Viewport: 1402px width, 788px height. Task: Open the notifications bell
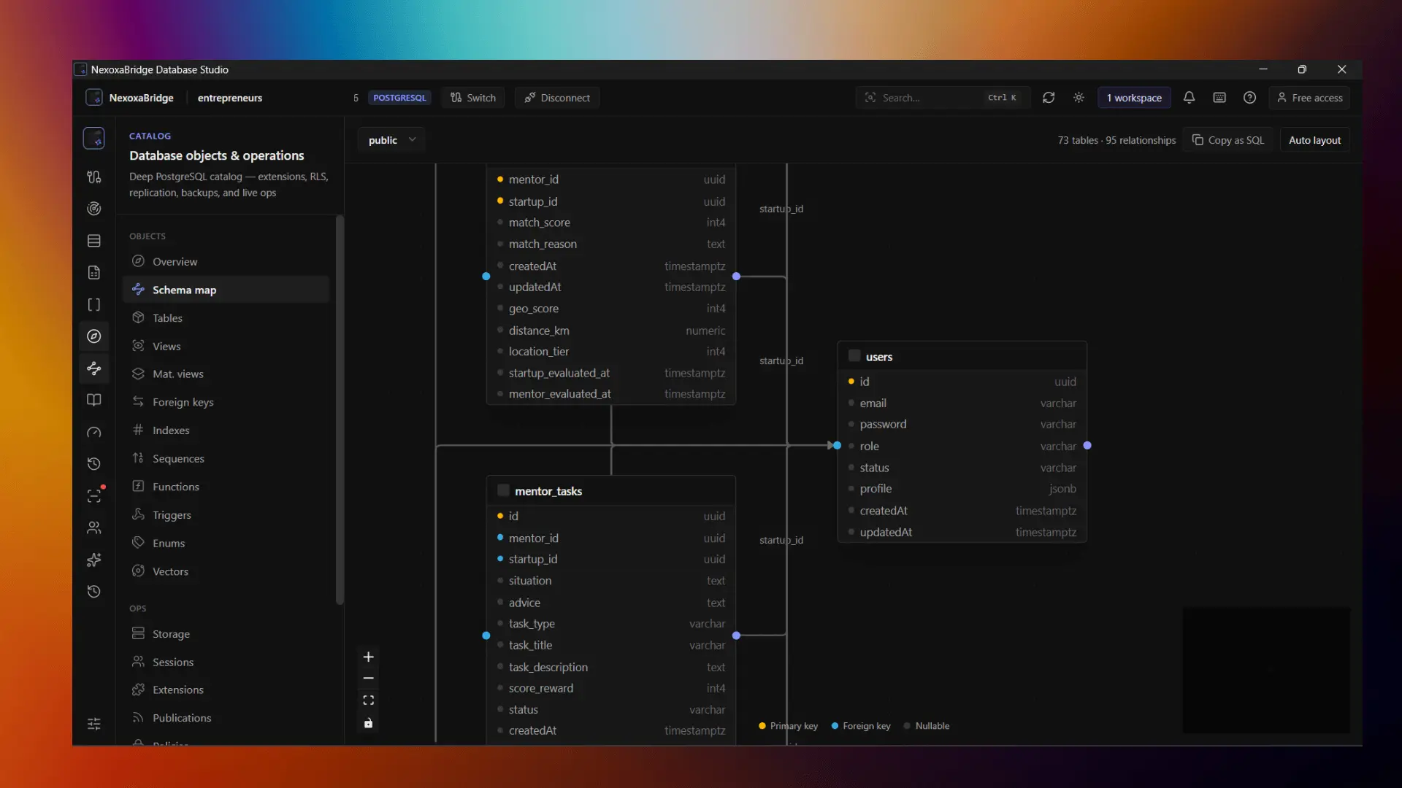pyautogui.click(x=1189, y=98)
